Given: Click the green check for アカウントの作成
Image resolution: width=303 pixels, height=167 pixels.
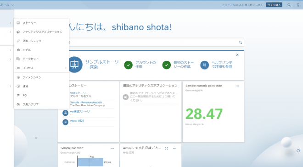Looking at the screenshot, I should 128,65.
